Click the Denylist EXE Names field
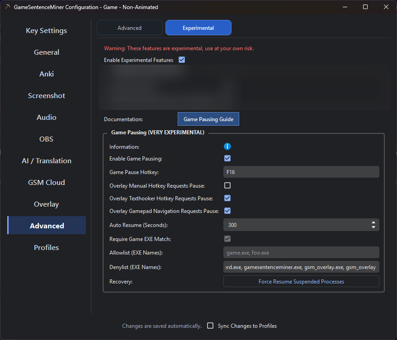The image size is (397, 340). point(301,267)
